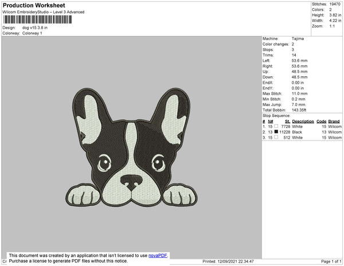Click the 'Production Worksheet' title
Screen dimensions: 344x266
click(34, 6)
